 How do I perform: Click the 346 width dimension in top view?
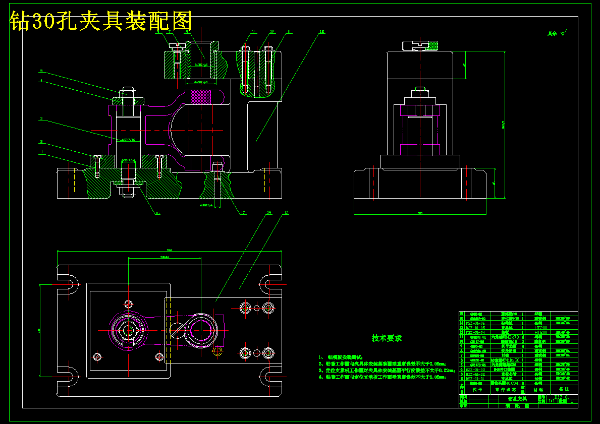(170, 250)
